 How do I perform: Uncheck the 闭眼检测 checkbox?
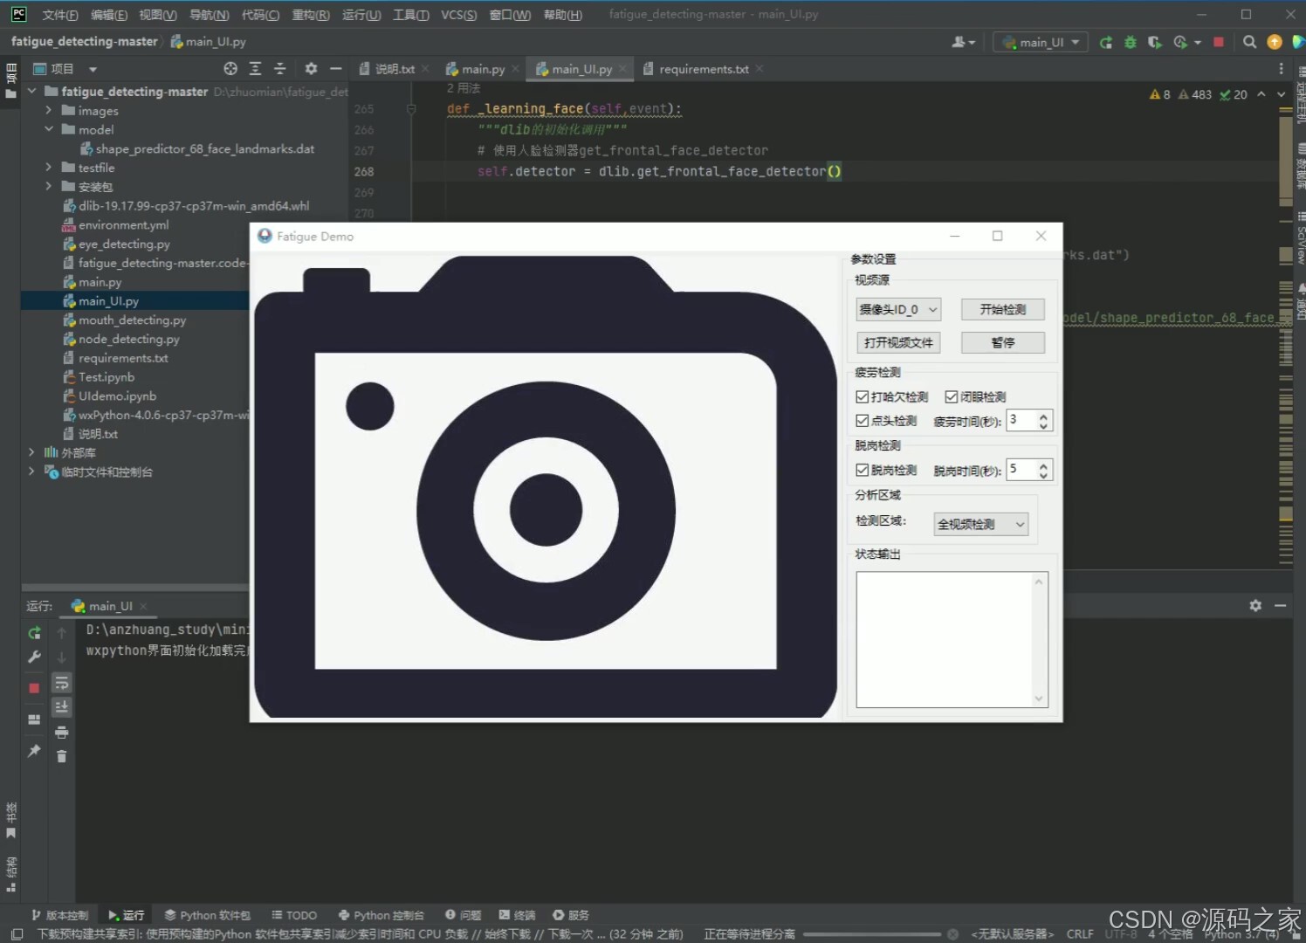click(x=952, y=396)
